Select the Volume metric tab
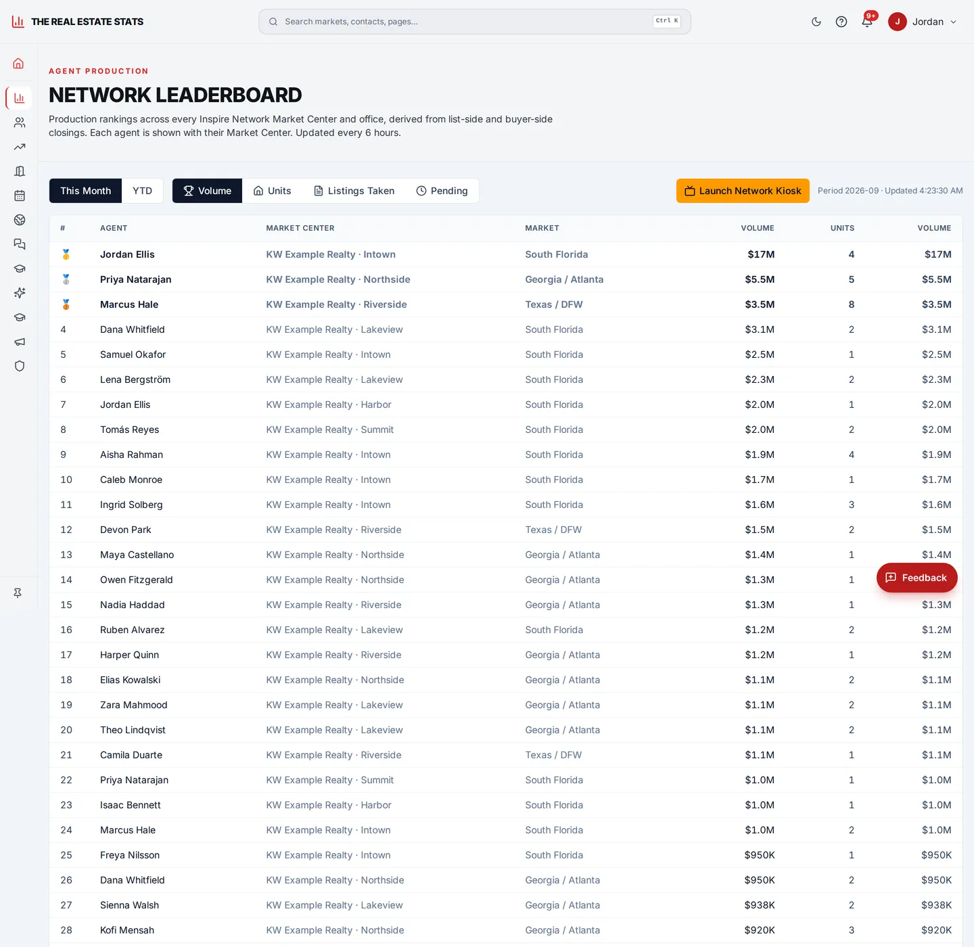The image size is (974, 947). pyautogui.click(x=207, y=191)
